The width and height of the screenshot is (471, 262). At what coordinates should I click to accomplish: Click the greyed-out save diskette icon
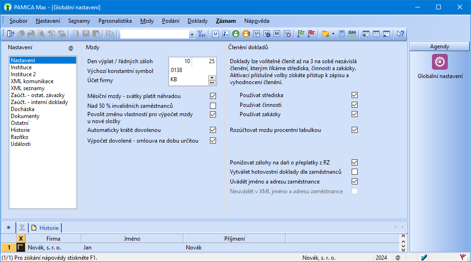tap(86, 34)
